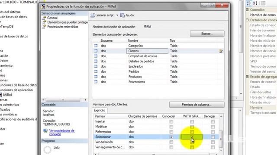Select the Empleados table row
The width and height of the screenshot is (277, 155).
pyautogui.click(x=158, y=66)
